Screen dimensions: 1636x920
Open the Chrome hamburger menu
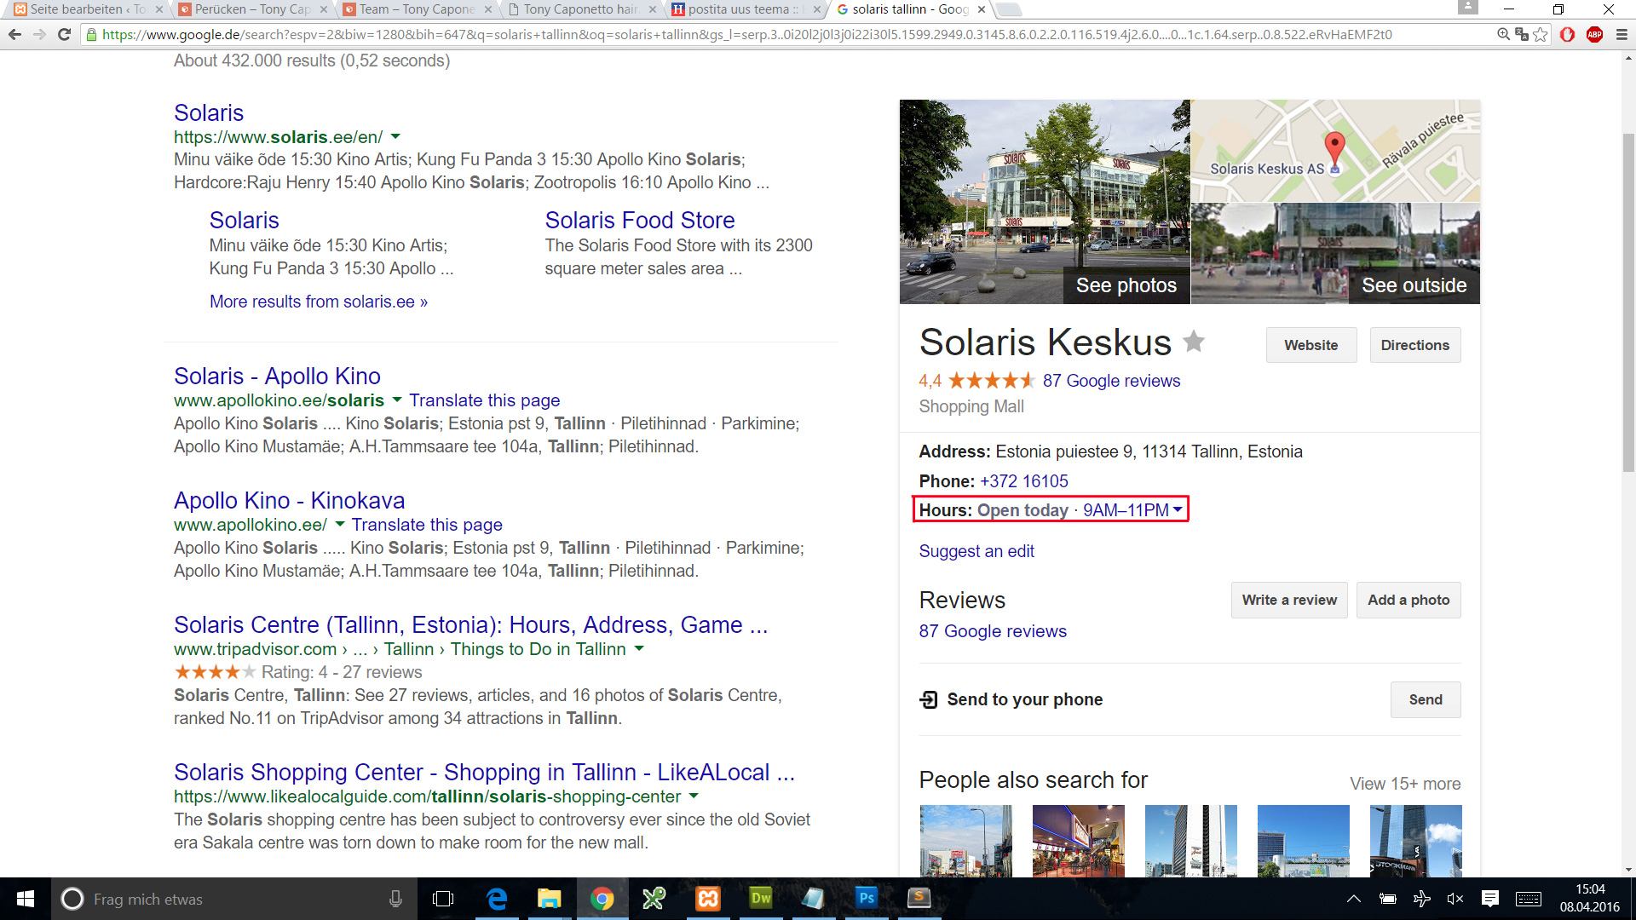[x=1622, y=35]
